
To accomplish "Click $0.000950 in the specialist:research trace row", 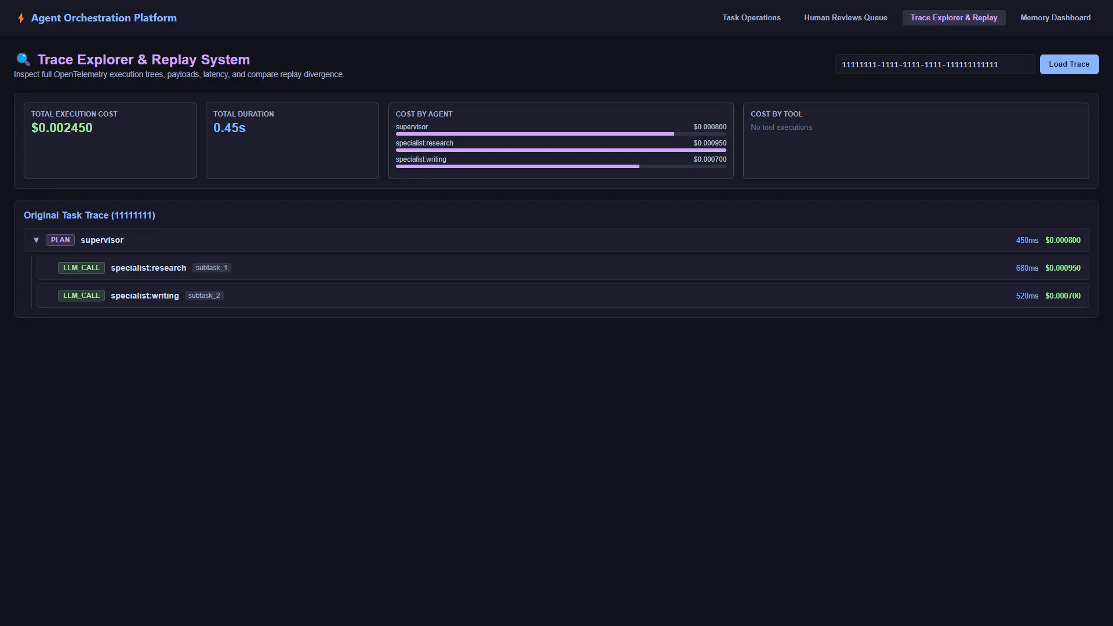I will (x=1063, y=268).
